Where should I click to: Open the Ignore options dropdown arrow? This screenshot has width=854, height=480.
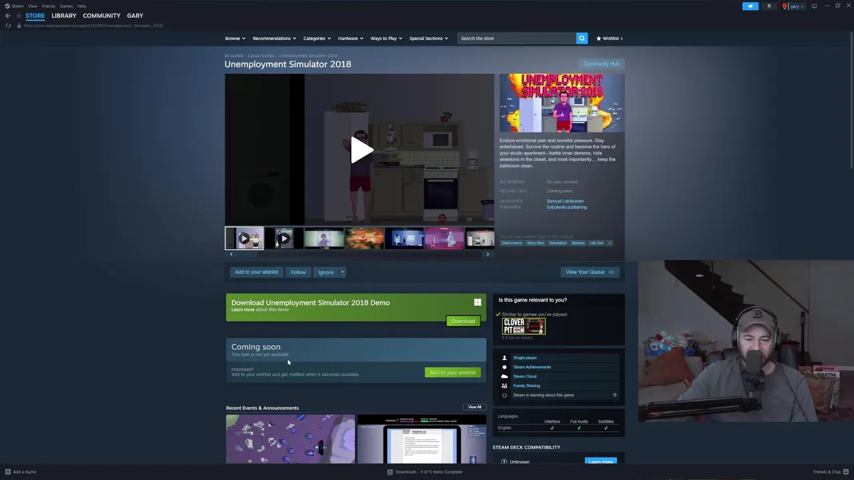342,272
